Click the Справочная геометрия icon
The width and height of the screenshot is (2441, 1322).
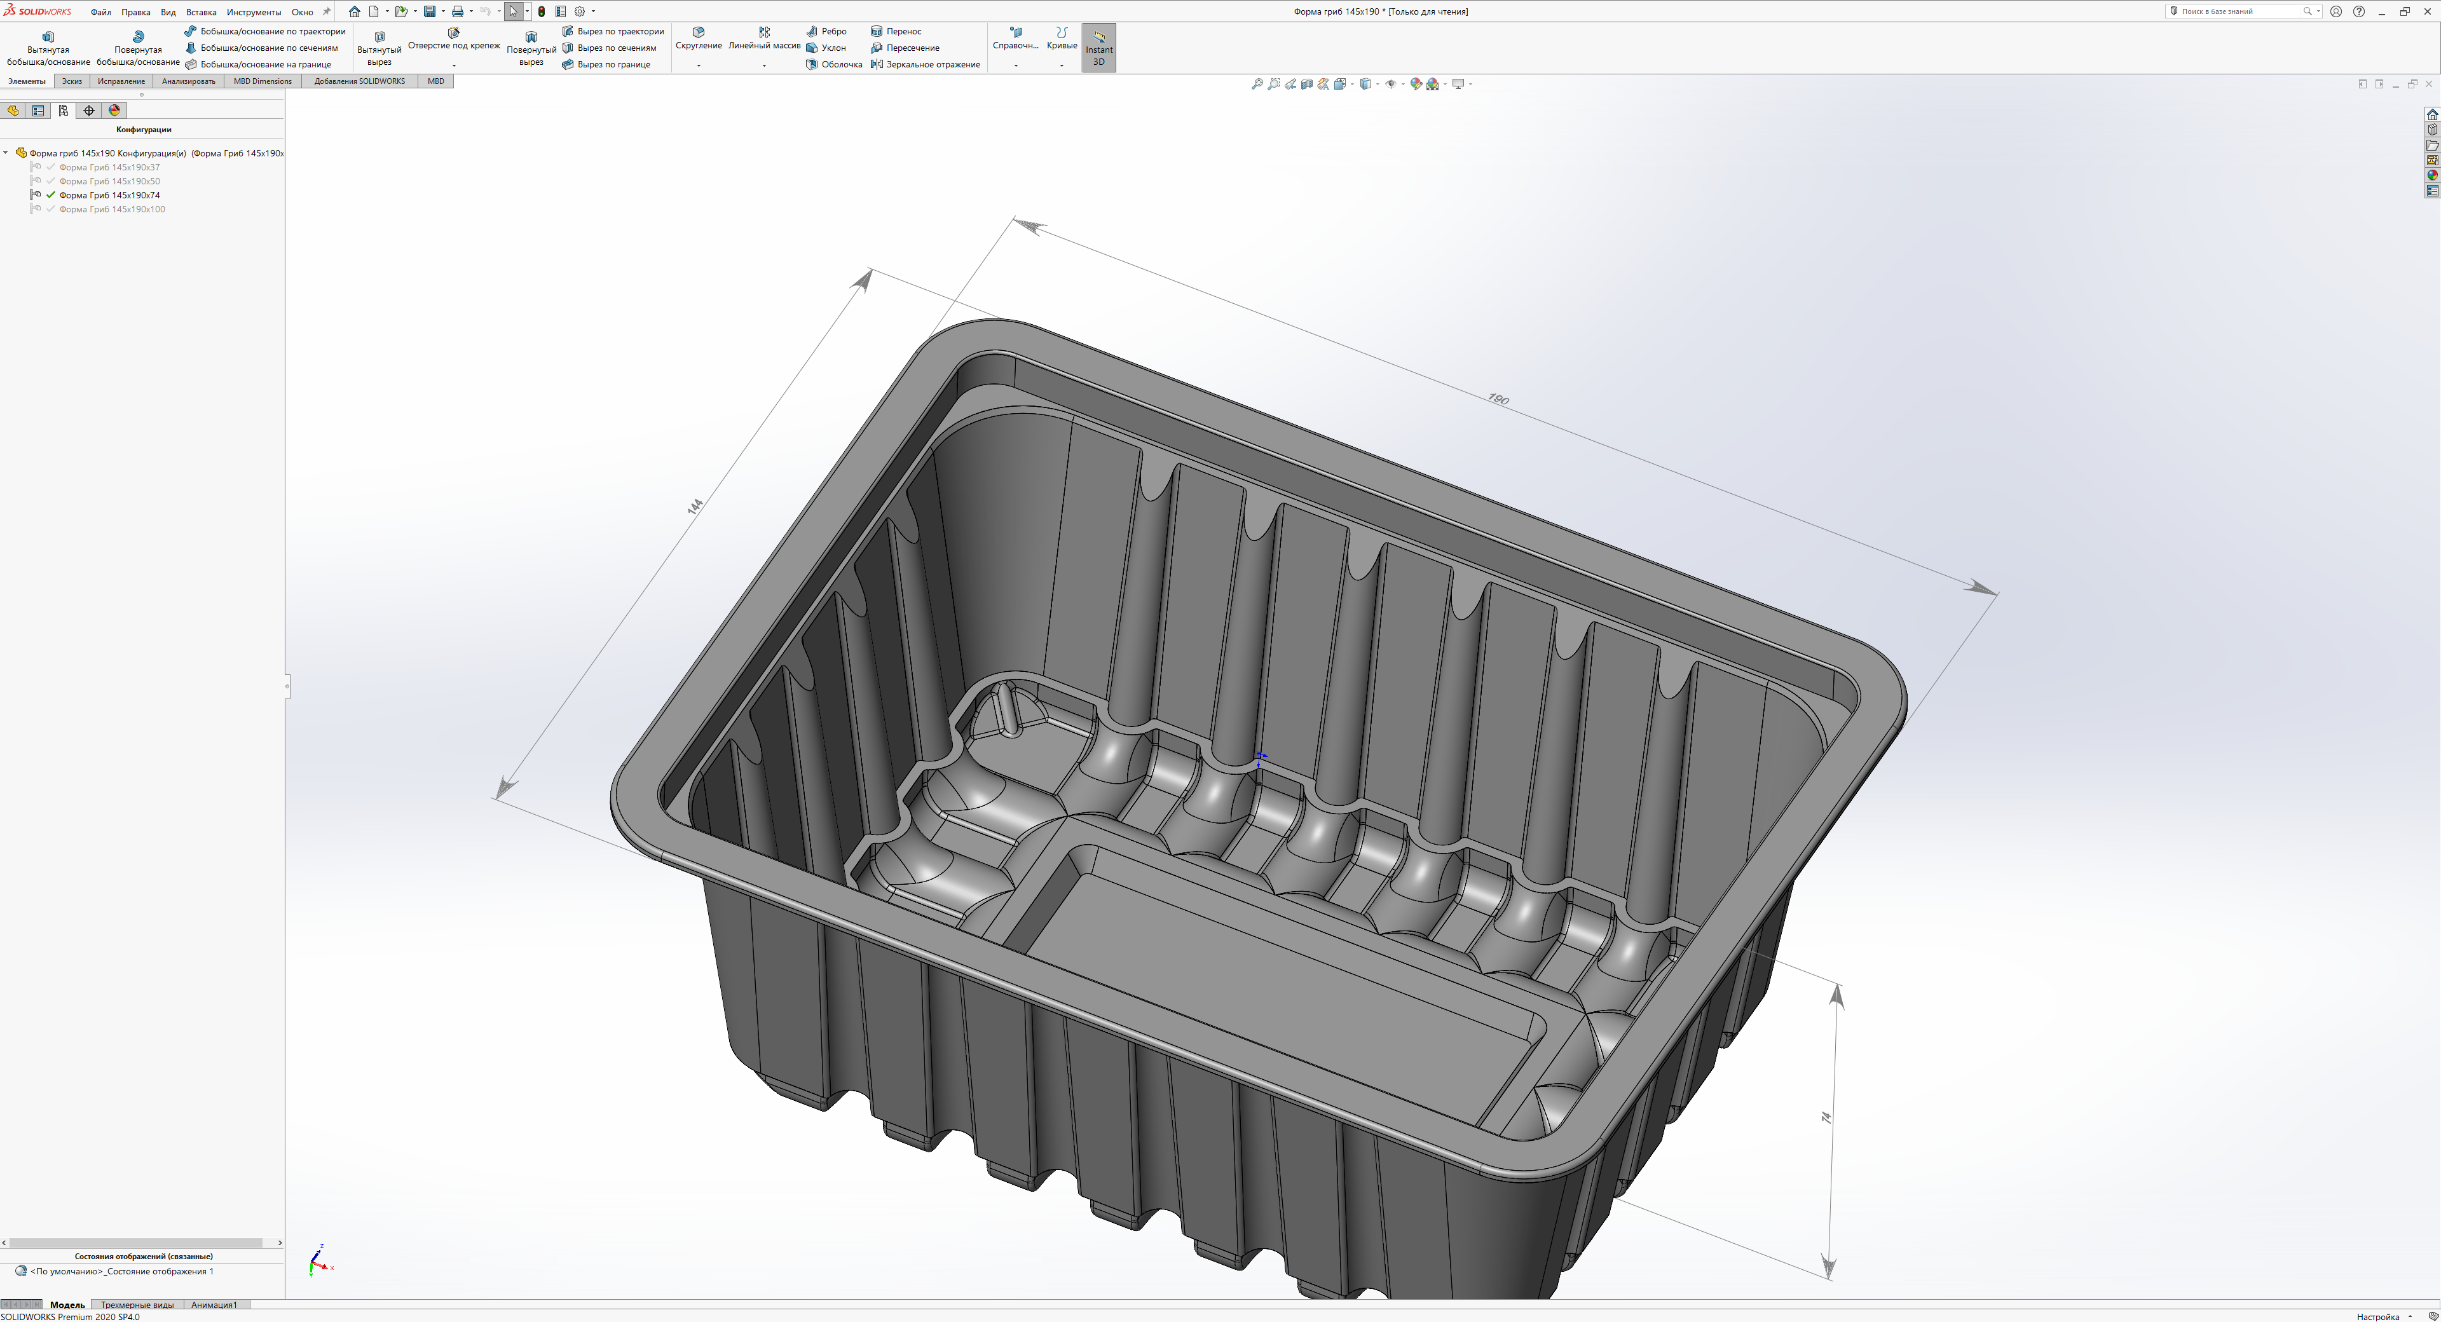[x=1016, y=33]
